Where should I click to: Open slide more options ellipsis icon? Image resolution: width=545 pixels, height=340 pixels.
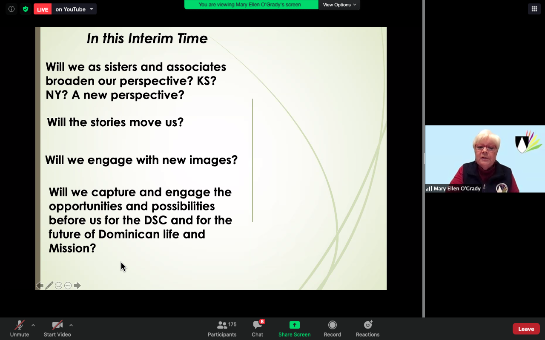coord(68,286)
